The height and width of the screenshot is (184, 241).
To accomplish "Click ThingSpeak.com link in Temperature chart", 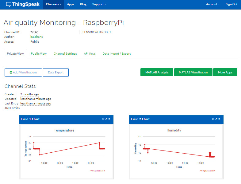I will click(x=98, y=171).
